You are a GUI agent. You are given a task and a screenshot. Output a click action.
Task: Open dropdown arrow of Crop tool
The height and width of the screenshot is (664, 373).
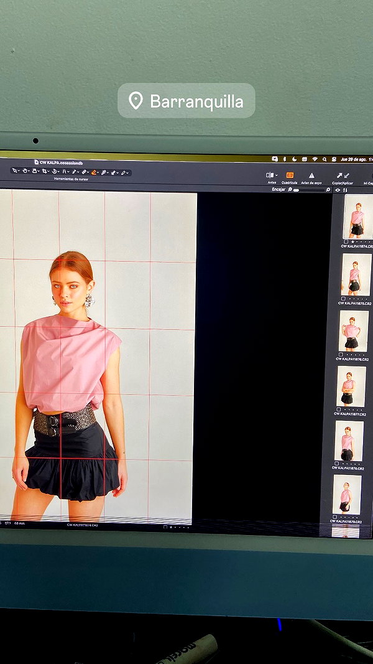click(x=48, y=171)
